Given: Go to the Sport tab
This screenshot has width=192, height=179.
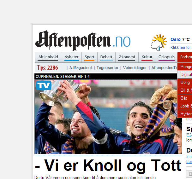Looking at the screenshot, I should pyautogui.click(x=89, y=57).
